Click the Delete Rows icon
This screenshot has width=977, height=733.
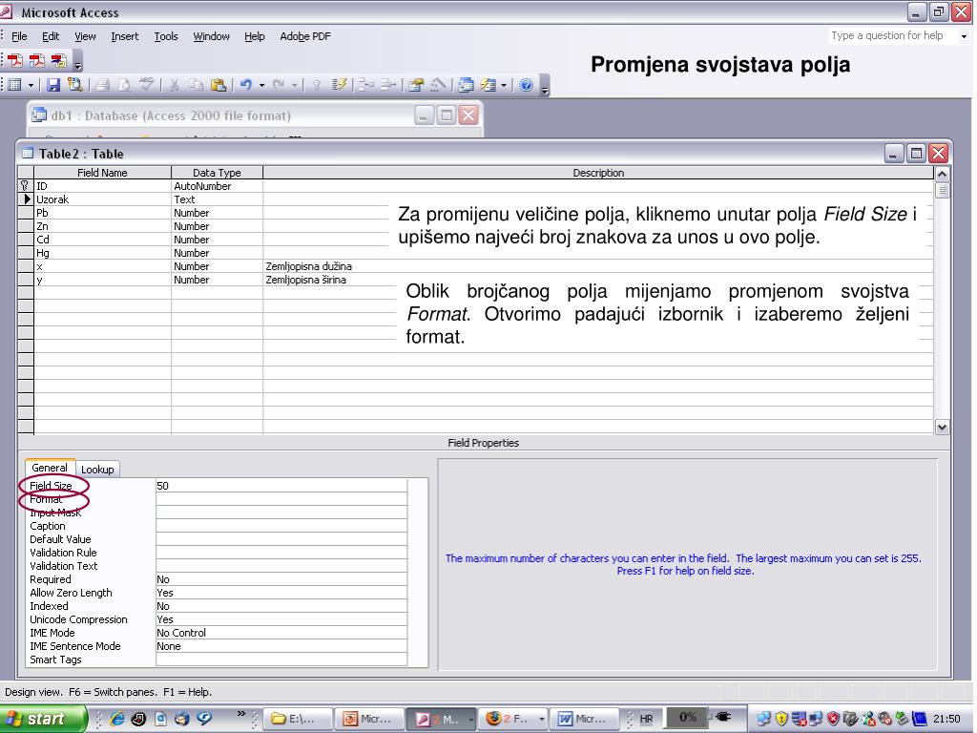click(x=387, y=85)
